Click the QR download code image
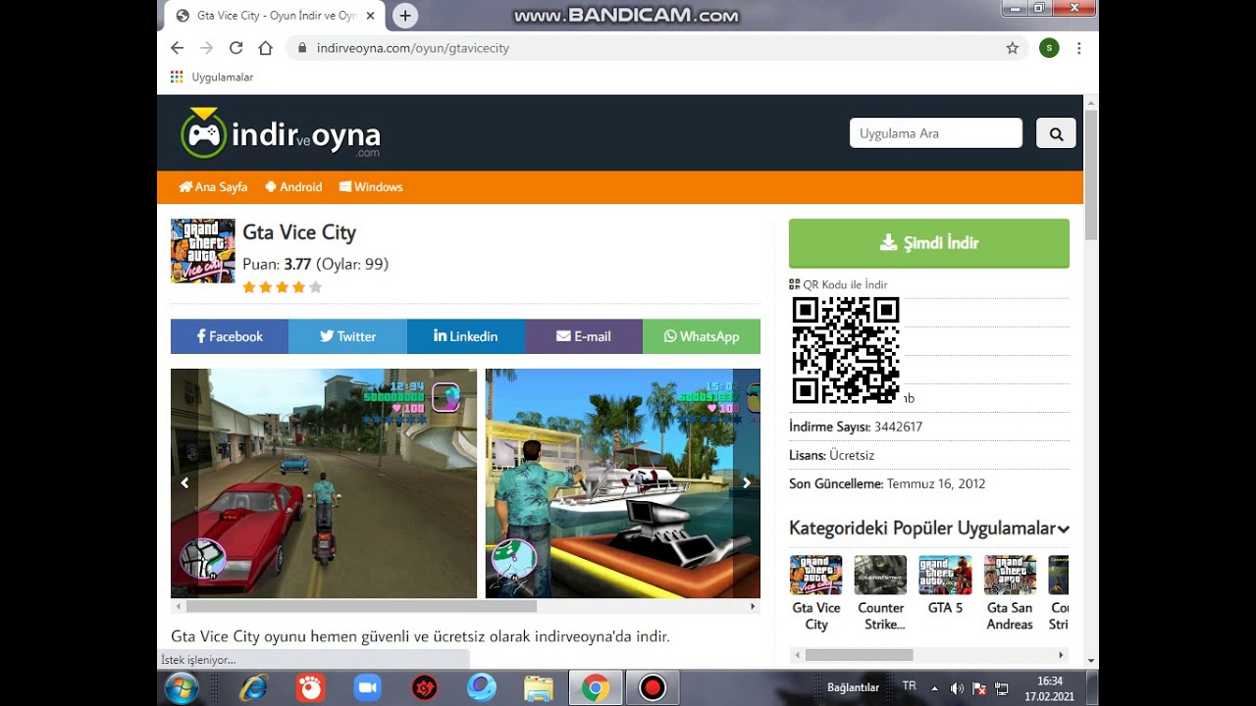The width and height of the screenshot is (1256, 706). click(x=846, y=351)
